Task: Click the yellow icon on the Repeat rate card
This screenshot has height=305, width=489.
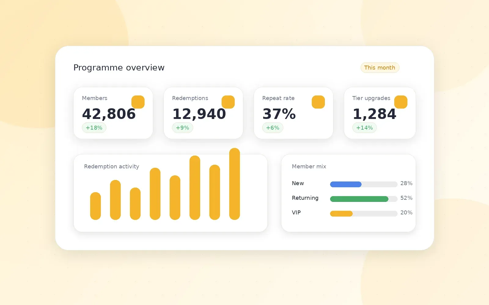Action: pos(318,102)
